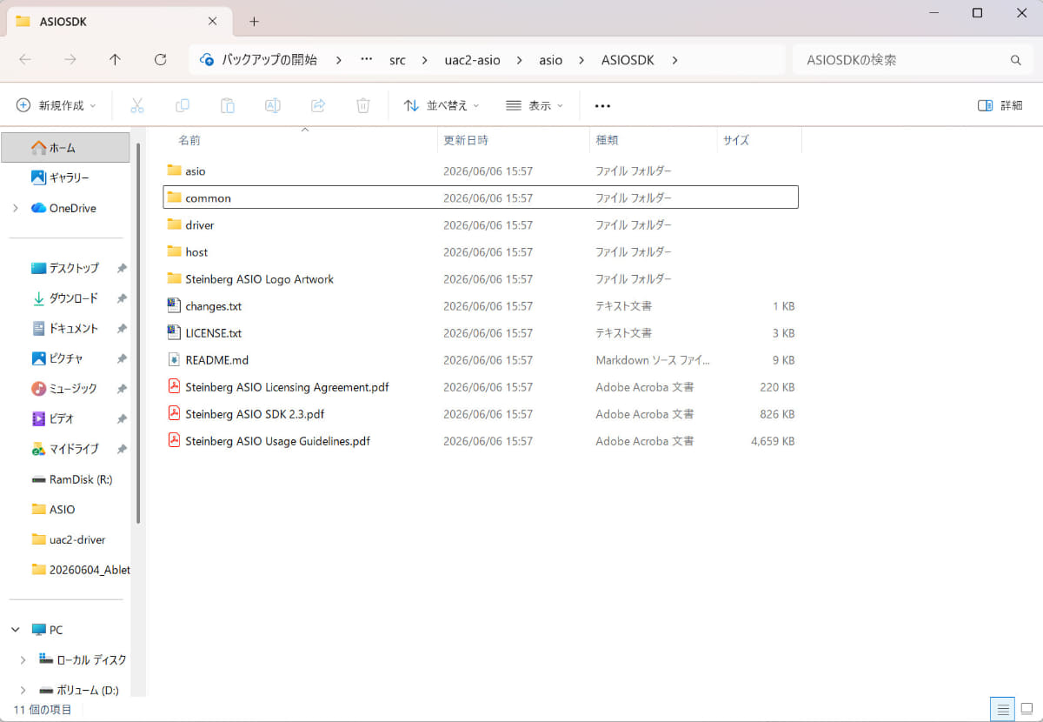Viewport: 1043px width, 722px height.
Task: Expand the OneDrive tree node
Action: 16,208
